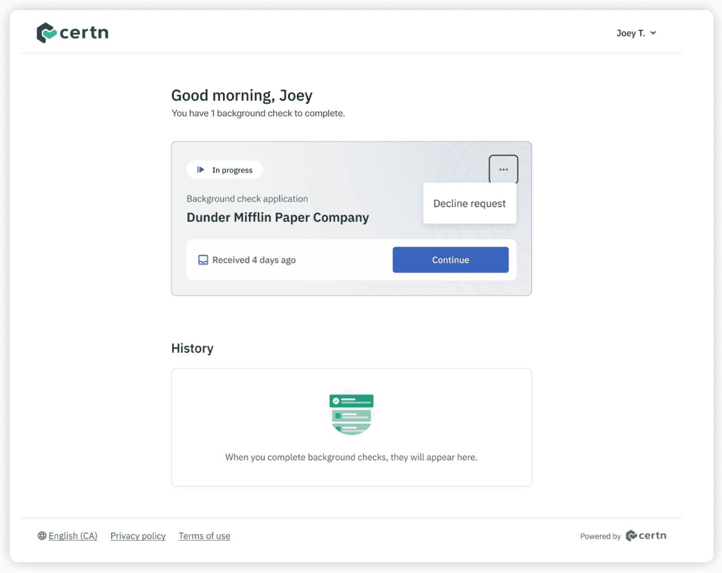Click the certn wordmark in the header
722x573 pixels.
84,33
